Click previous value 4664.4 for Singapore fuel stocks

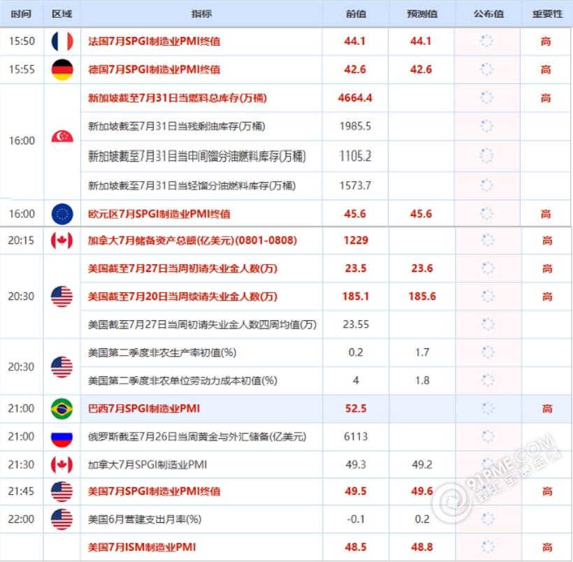click(355, 98)
